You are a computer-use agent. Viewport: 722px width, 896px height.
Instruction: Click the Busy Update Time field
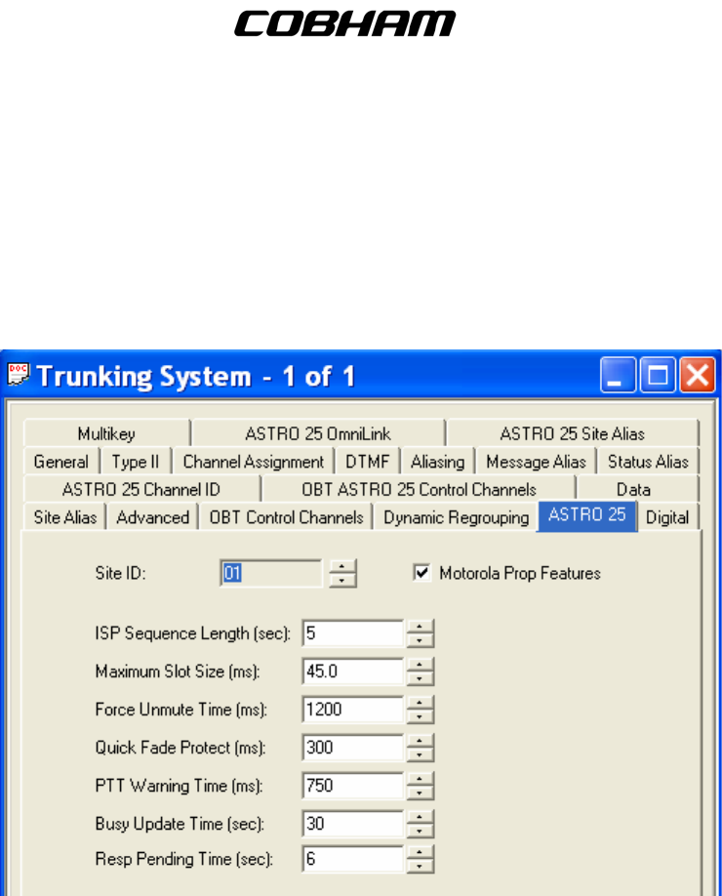(x=353, y=824)
